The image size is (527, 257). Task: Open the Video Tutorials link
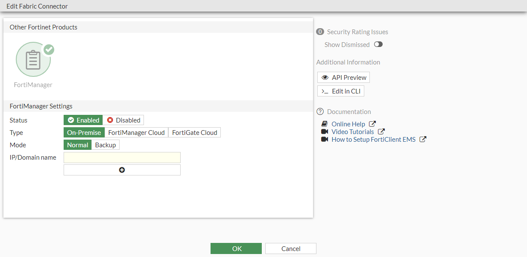(353, 132)
